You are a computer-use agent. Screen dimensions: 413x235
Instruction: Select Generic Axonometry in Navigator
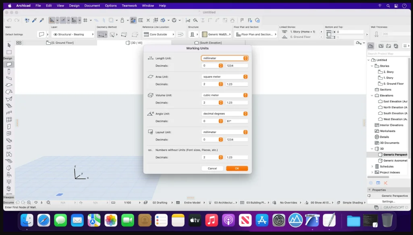coord(393,161)
